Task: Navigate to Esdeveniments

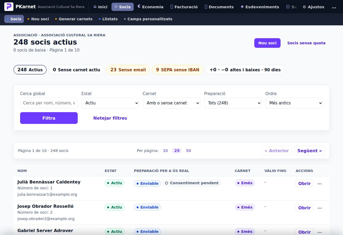Action: pyautogui.click(x=260, y=7)
